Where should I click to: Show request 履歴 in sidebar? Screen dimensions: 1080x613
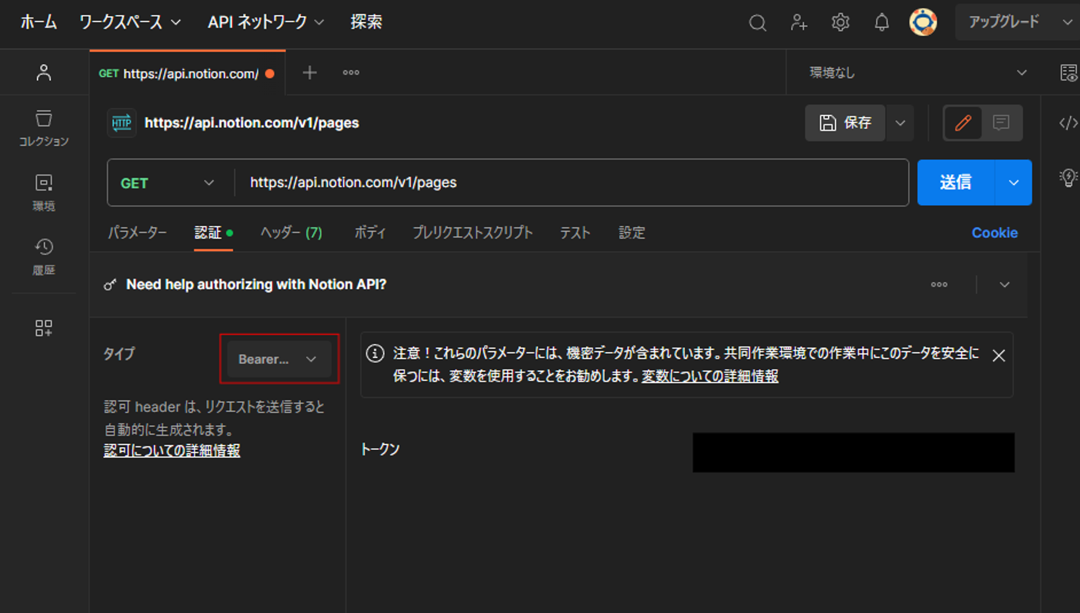pos(43,256)
